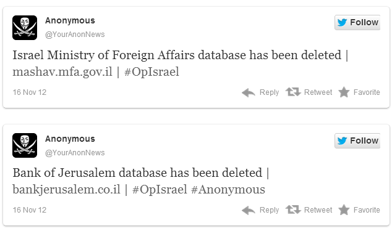
Task: Open the bankjerusalem.co.il link
Action: (67, 190)
